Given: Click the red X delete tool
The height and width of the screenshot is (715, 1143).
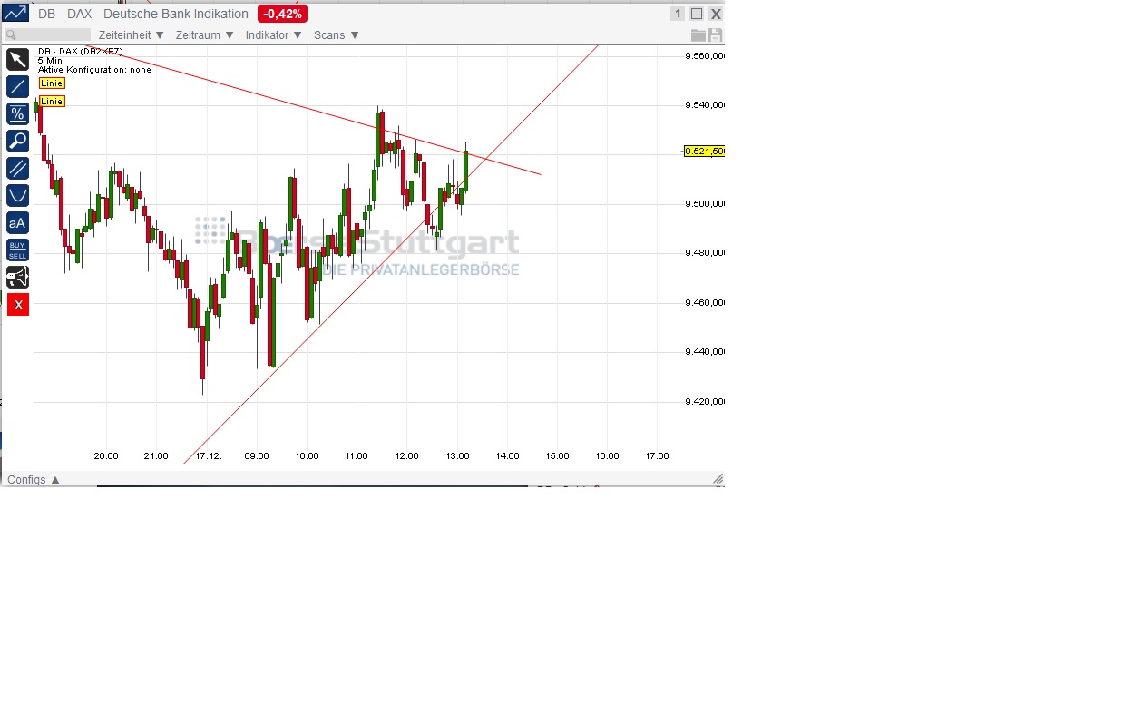Looking at the screenshot, I should [x=17, y=304].
